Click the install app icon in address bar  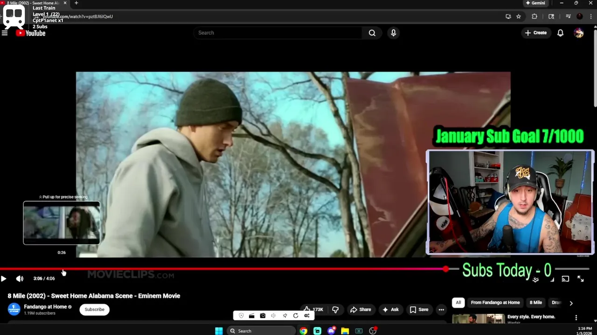pyautogui.click(x=508, y=16)
